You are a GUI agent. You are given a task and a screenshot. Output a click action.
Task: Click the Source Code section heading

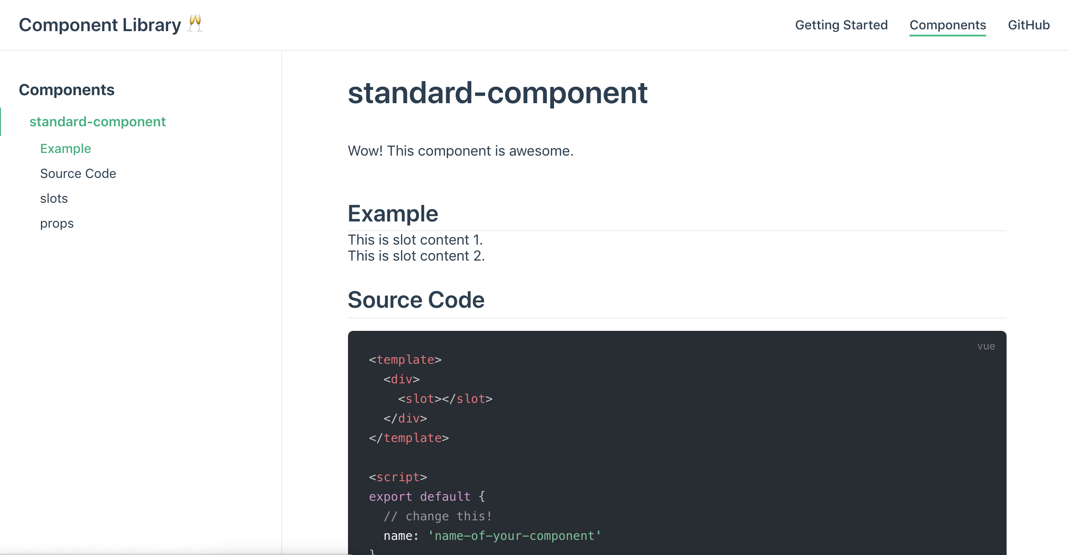[416, 300]
